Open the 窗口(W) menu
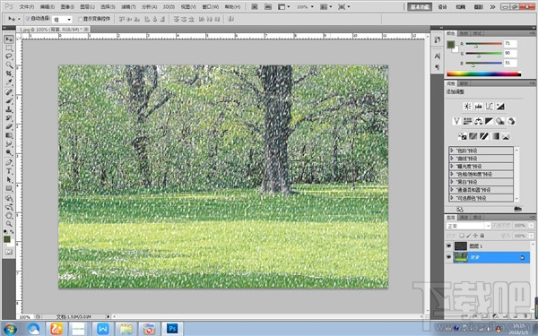The height and width of the screenshot is (336, 538). pyautogui.click(x=211, y=7)
